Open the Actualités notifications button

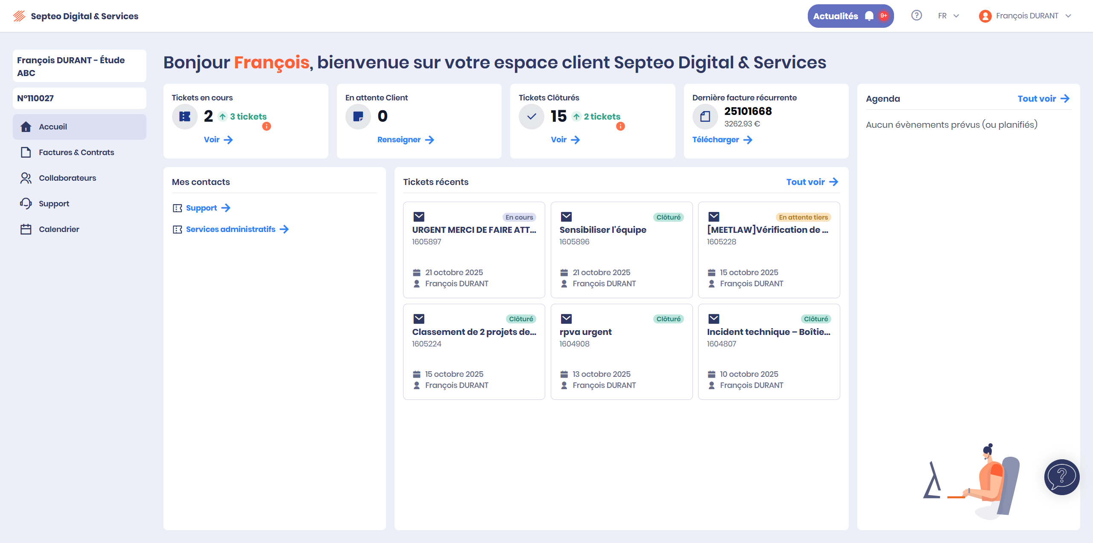click(x=850, y=16)
